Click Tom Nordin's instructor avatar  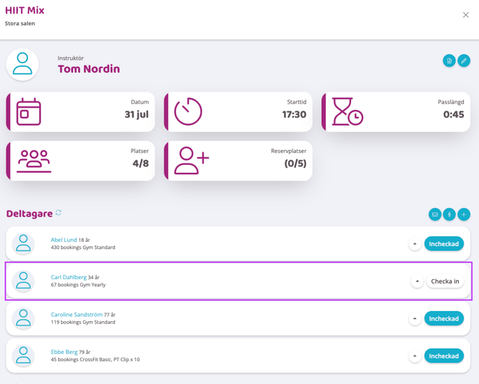coord(23,65)
